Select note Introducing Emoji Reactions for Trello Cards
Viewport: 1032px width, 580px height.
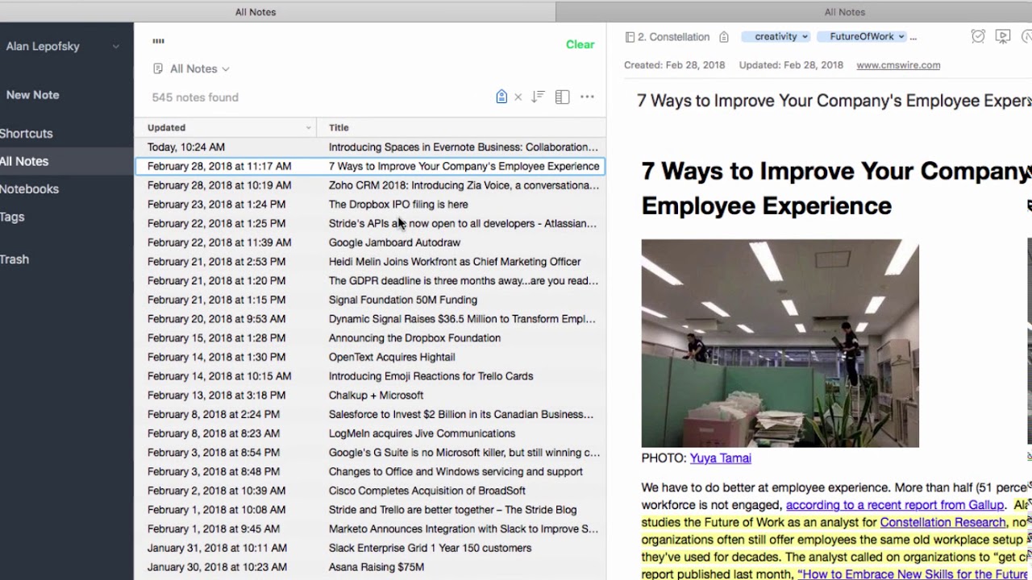[370, 376]
